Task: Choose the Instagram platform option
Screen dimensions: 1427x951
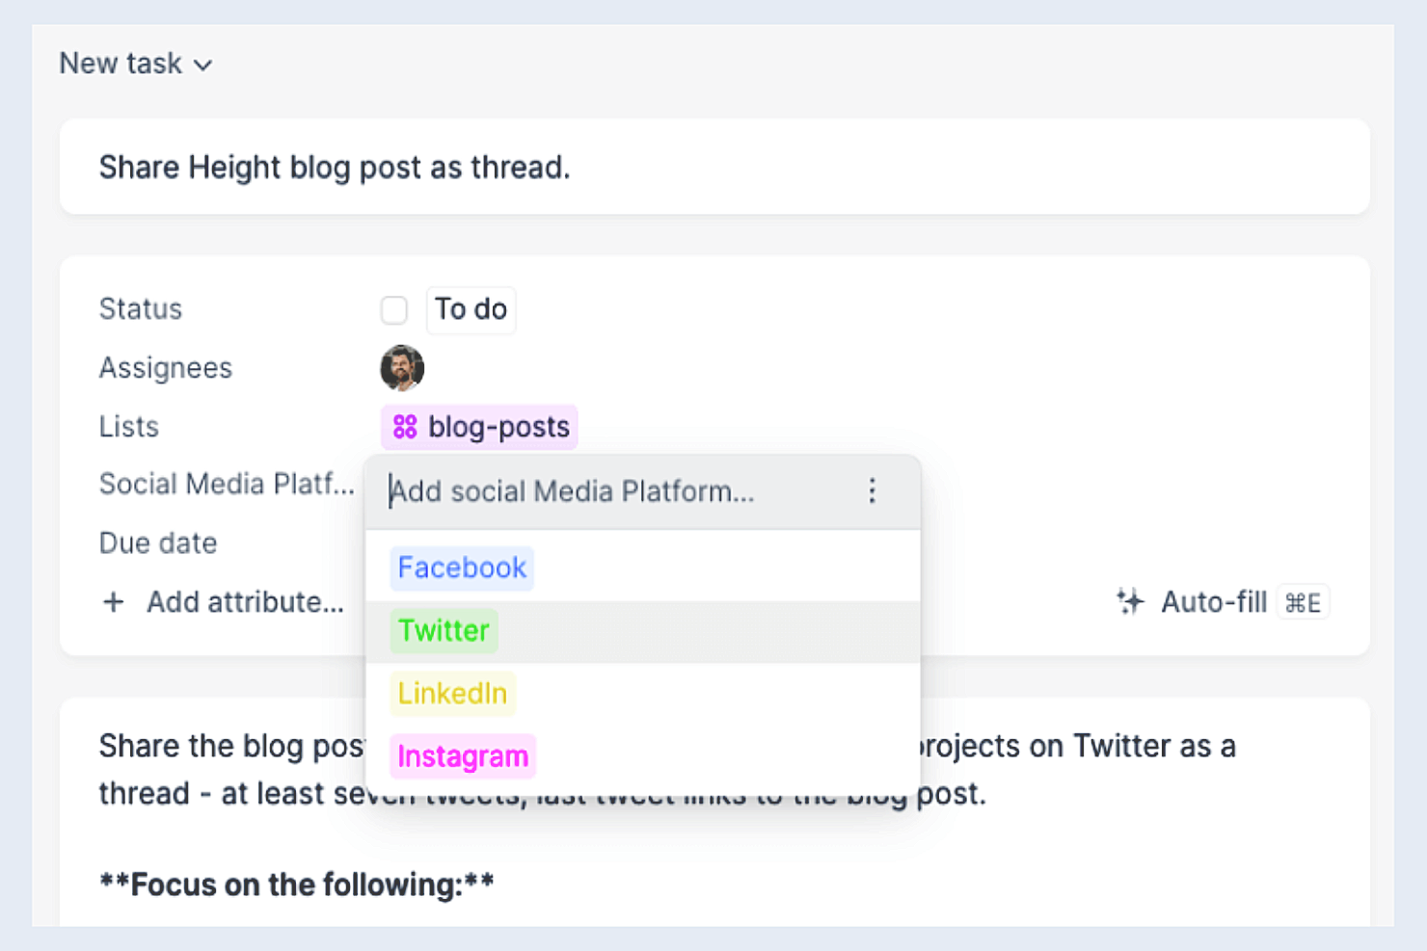Action: (x=463, y=756)
